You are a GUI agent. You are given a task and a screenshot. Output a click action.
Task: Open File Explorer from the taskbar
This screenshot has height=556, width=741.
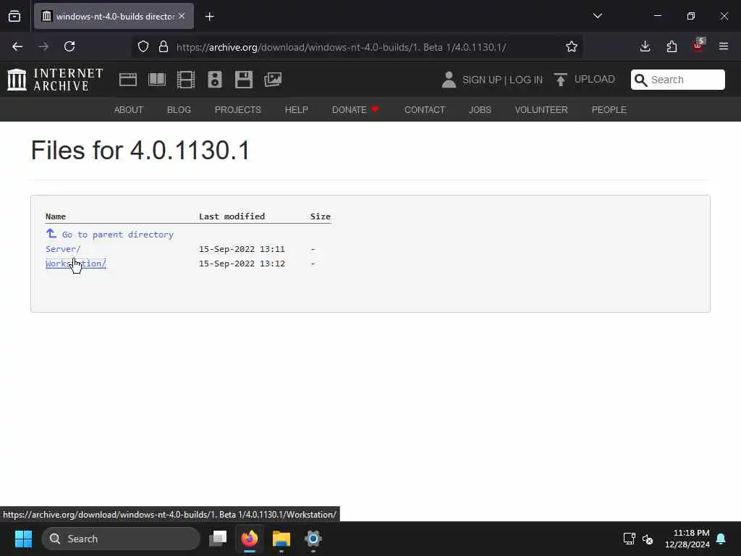pyautogui.click(x=281, y=539)
